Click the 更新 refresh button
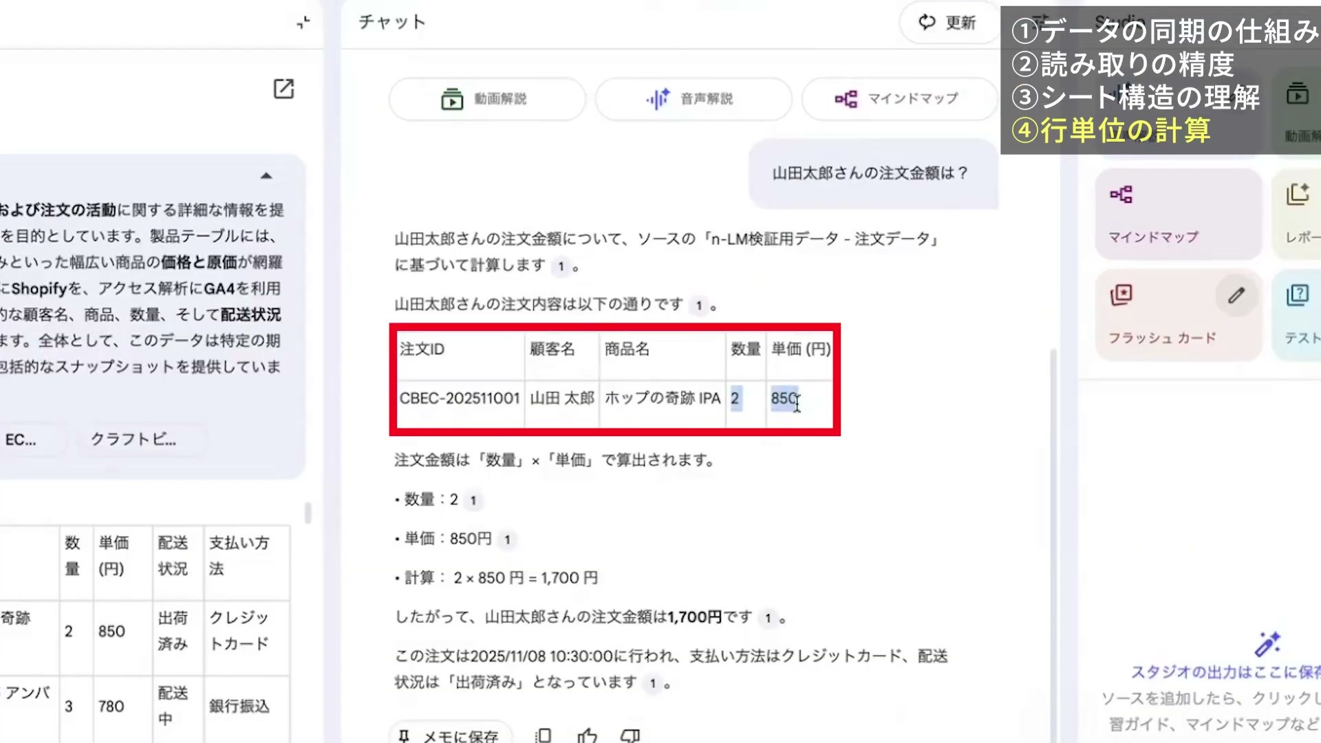This screenshot has width=1321, height=743. (x=948, y=23)
